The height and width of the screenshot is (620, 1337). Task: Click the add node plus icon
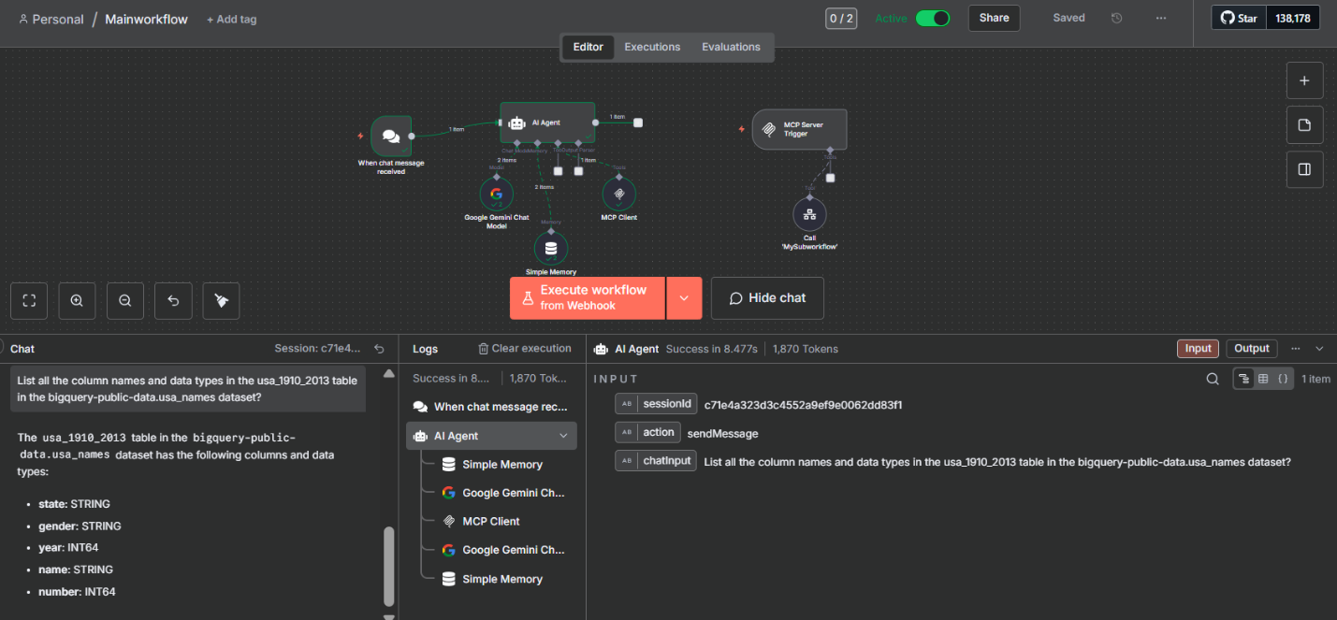coord(1304,80)
